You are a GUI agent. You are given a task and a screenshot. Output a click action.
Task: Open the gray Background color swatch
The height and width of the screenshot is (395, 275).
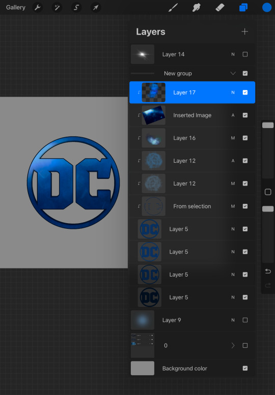click(x=143, y=368)
